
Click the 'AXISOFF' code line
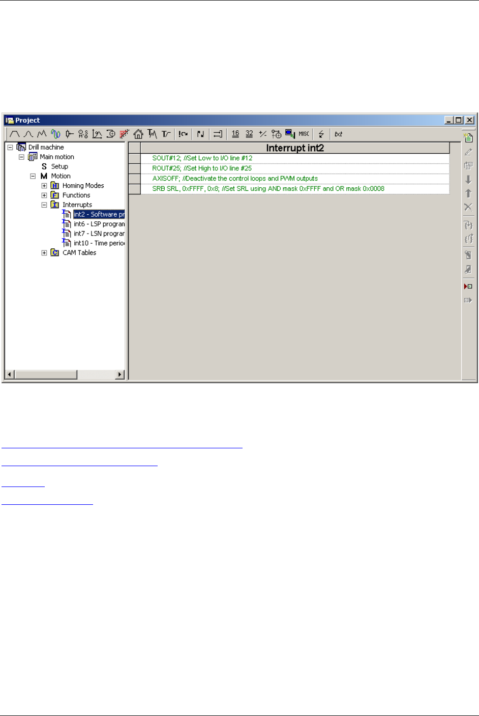[295, 179]
